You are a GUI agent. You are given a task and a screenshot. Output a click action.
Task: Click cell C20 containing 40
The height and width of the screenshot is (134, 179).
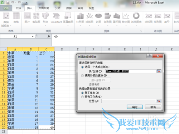point(47,127)
